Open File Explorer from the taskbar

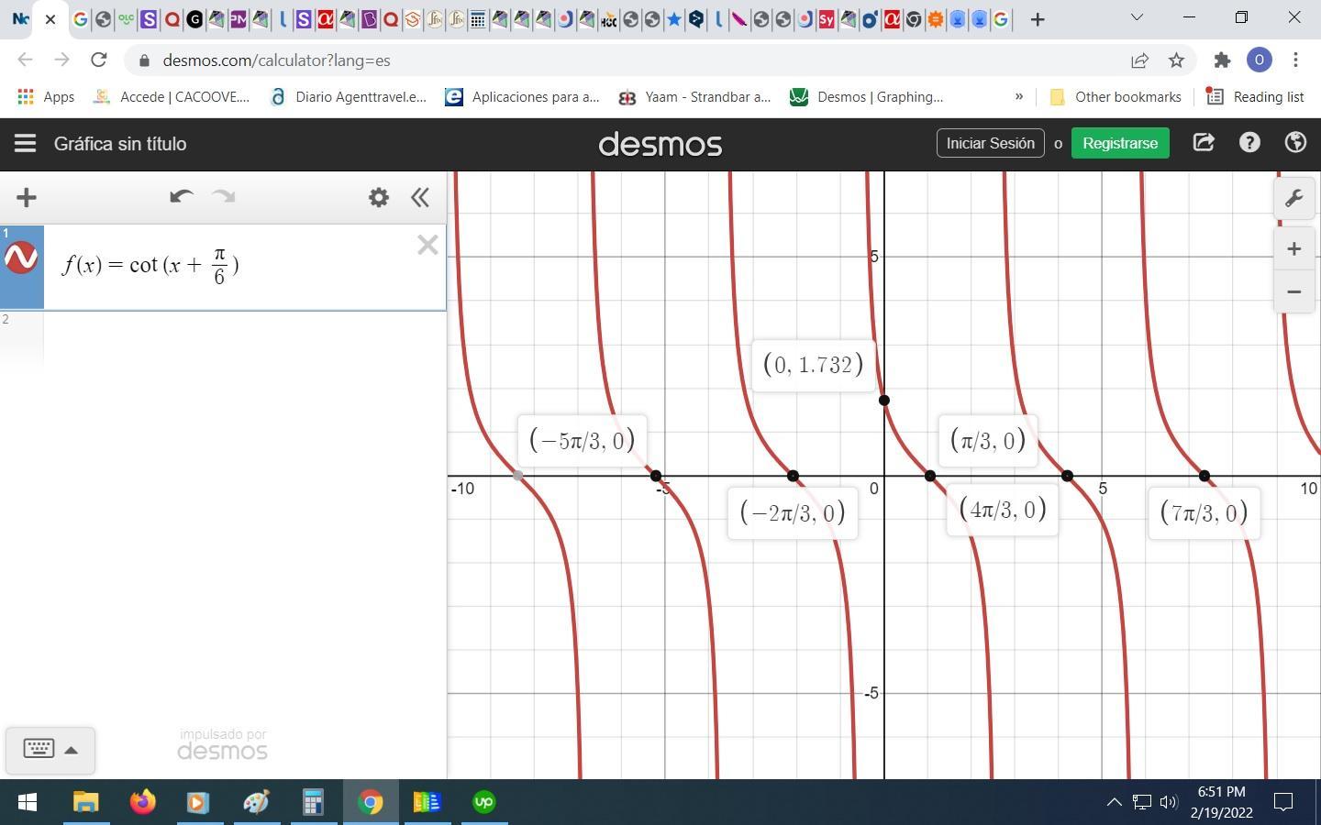pyautogui.click(x=85, y=802)
